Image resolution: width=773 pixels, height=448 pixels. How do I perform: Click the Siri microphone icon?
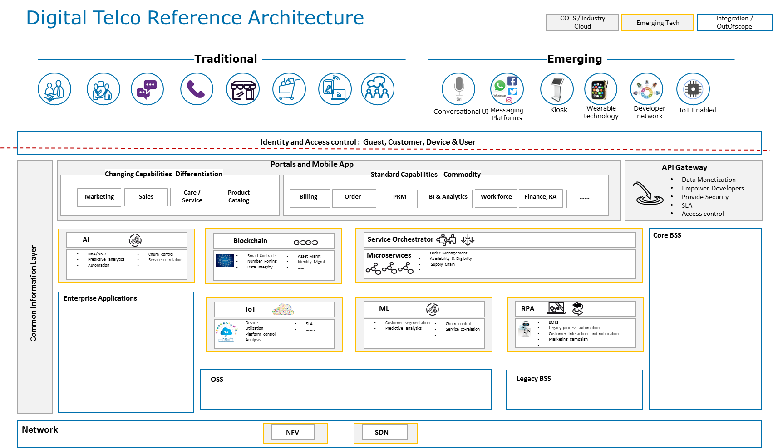click(x=458, y=89)
